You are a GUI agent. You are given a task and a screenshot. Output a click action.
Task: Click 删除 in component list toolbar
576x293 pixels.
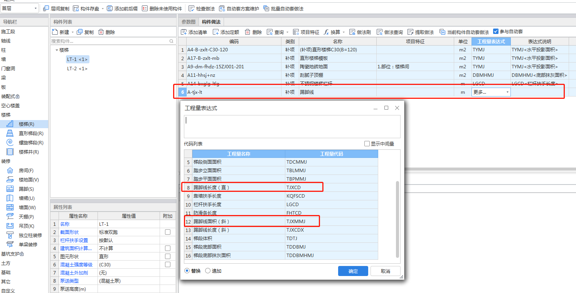[106, 32]
